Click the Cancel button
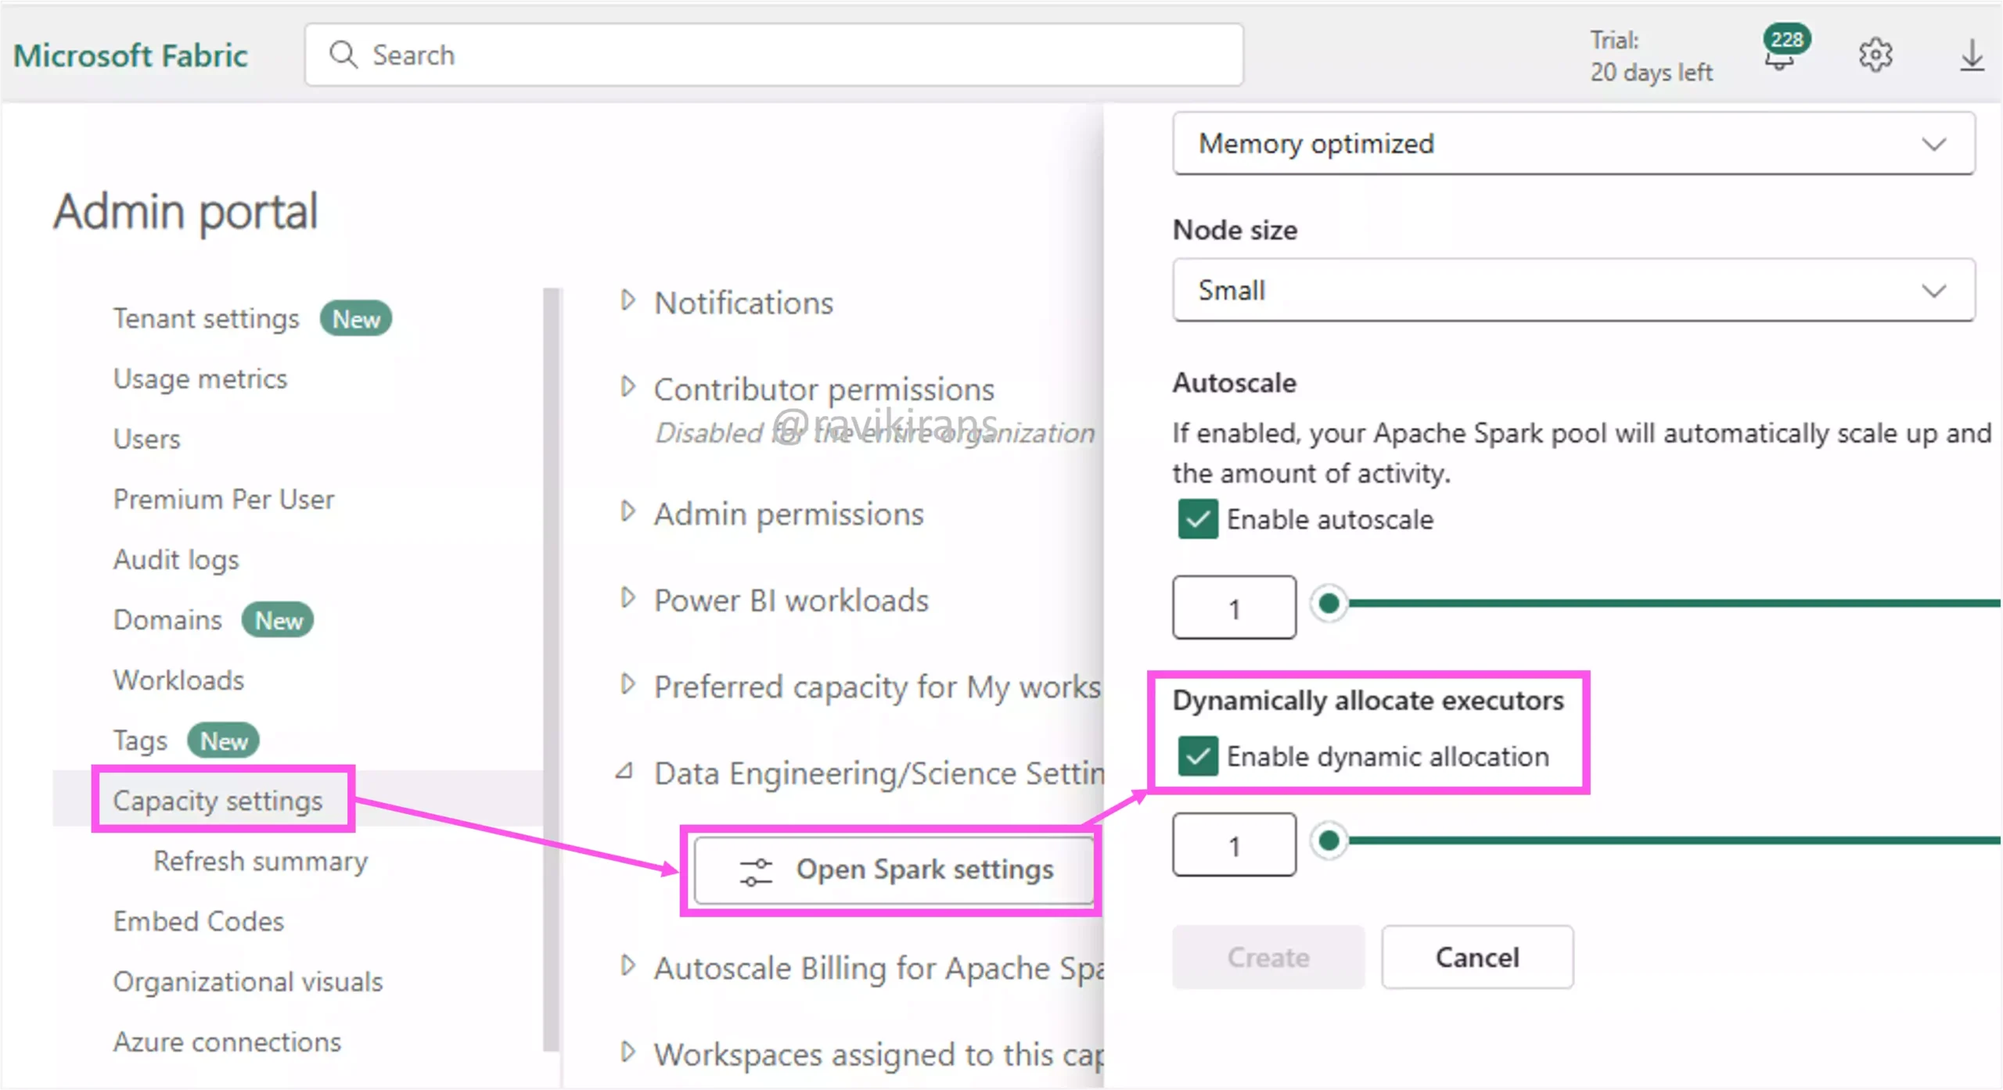Screen dimensions: 2003x1090 coord(1476,957)
